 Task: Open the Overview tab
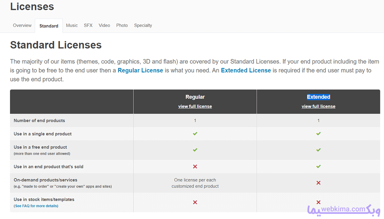pyautogui.click(x=22, y=25)
